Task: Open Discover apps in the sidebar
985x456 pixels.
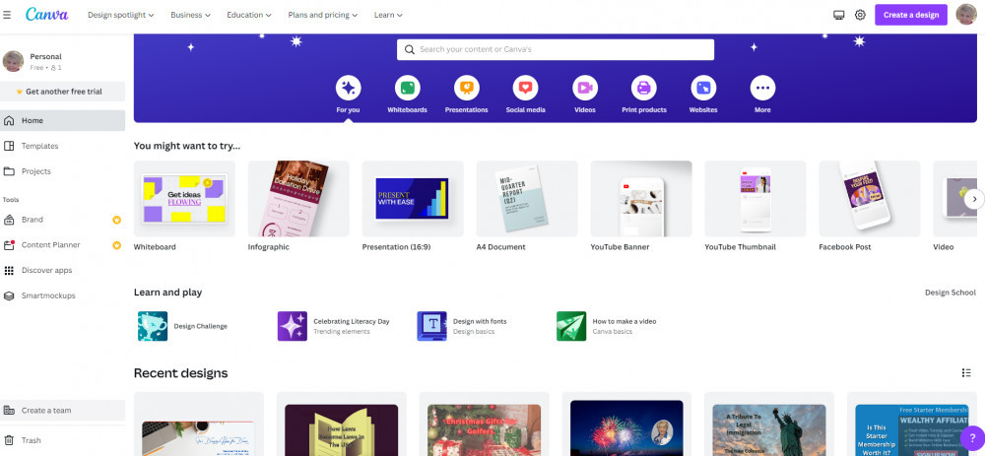Action: click(63, 271)
